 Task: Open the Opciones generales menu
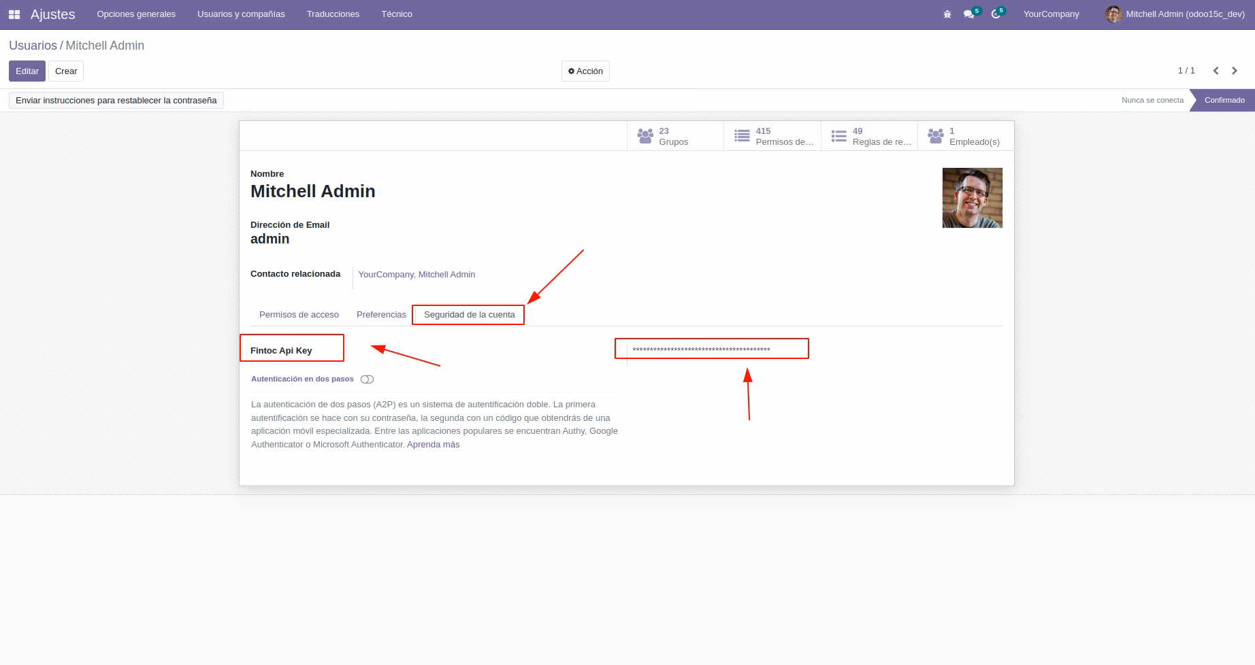tap(136, 14)
